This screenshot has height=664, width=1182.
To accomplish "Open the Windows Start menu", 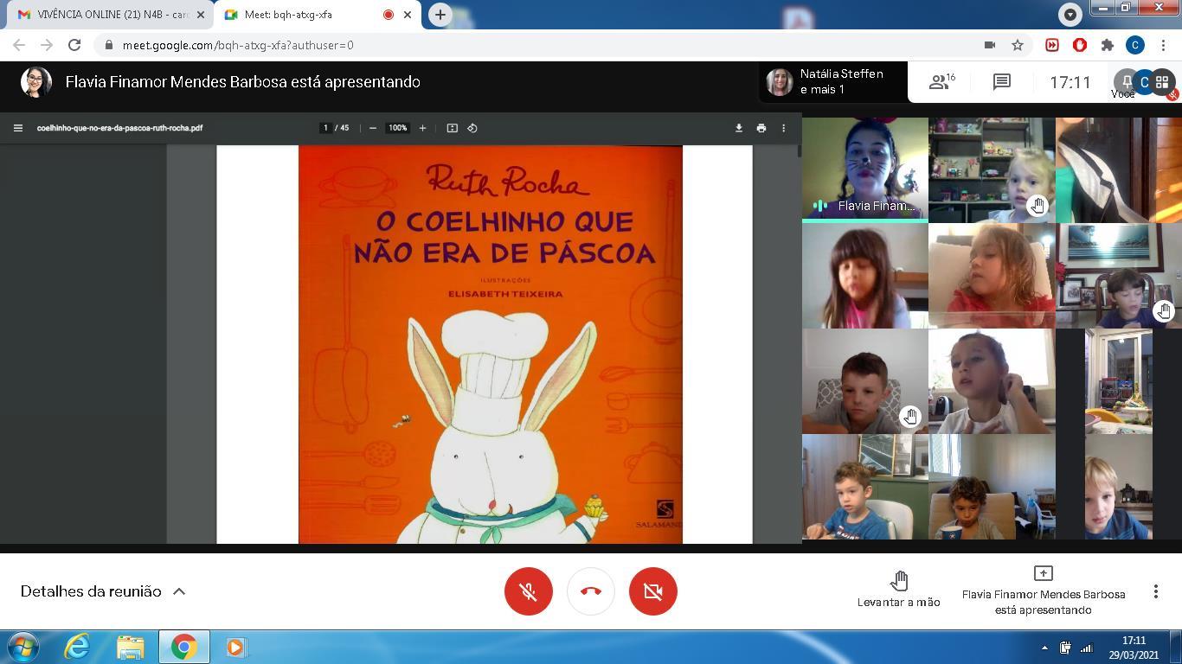I will pyautogui.click(x=23, y=648).
